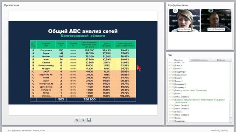Click the Квадрат row name
This screenshot has height=132, width=236.
[46, 69]
